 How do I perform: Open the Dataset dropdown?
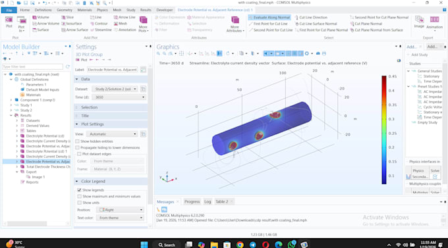(115, 89)
